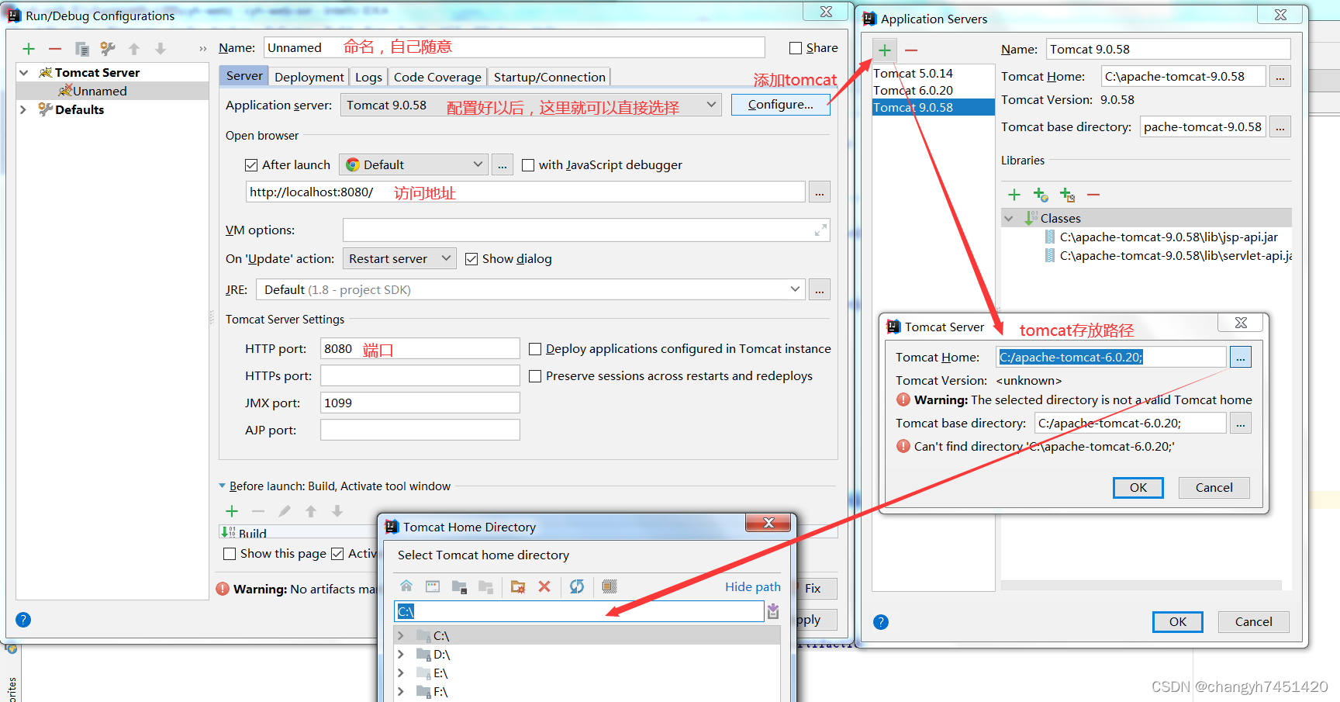
Task: Click Hide path link
Action: 753,586
